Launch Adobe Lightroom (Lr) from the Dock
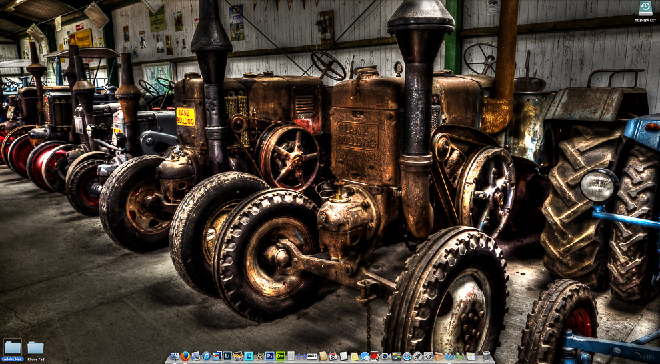The width and height of the screenshot is (660, 364). [x=227, y=356]
